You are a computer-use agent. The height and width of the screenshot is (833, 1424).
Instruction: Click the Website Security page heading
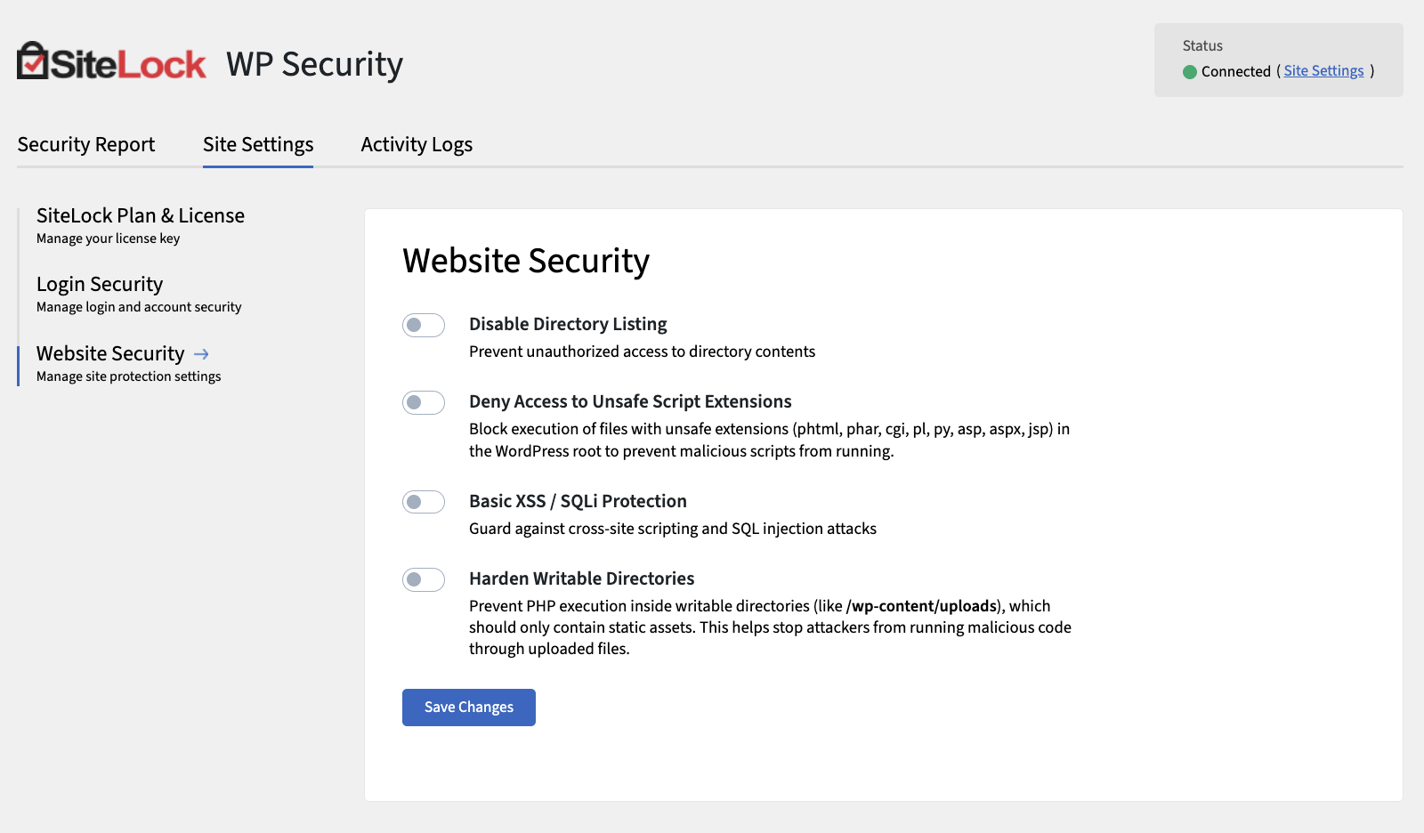526,262
